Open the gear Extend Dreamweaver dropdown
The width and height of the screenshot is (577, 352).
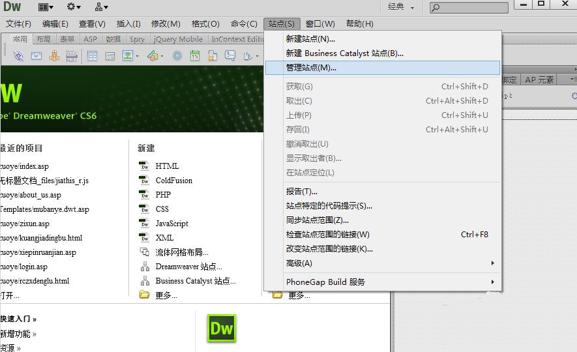[74, 7]
